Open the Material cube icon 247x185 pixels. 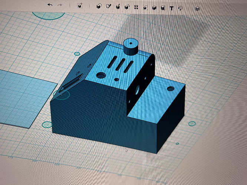(x=197, y=9)
